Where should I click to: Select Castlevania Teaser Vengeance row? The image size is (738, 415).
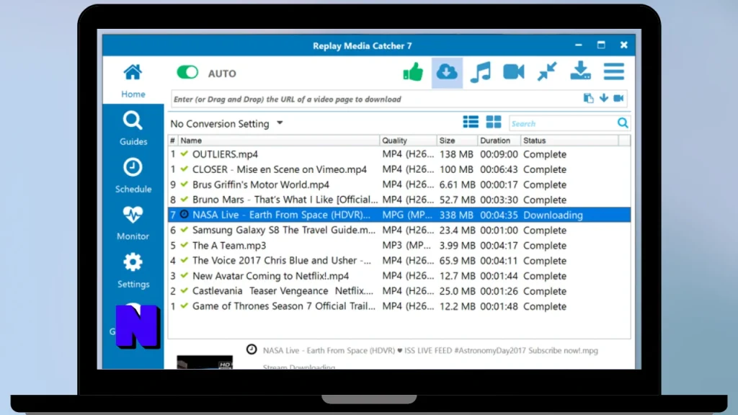click(x=399, y=291)
